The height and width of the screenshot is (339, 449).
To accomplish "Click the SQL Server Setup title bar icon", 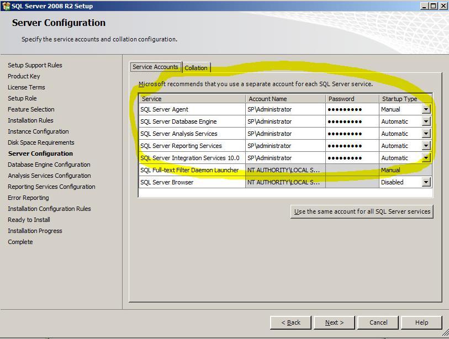I will tap(6, 6).
